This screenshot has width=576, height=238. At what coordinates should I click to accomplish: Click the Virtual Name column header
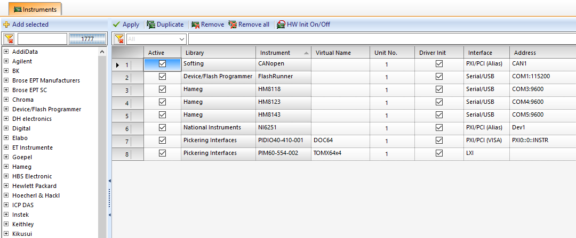(x=340, y=53)
